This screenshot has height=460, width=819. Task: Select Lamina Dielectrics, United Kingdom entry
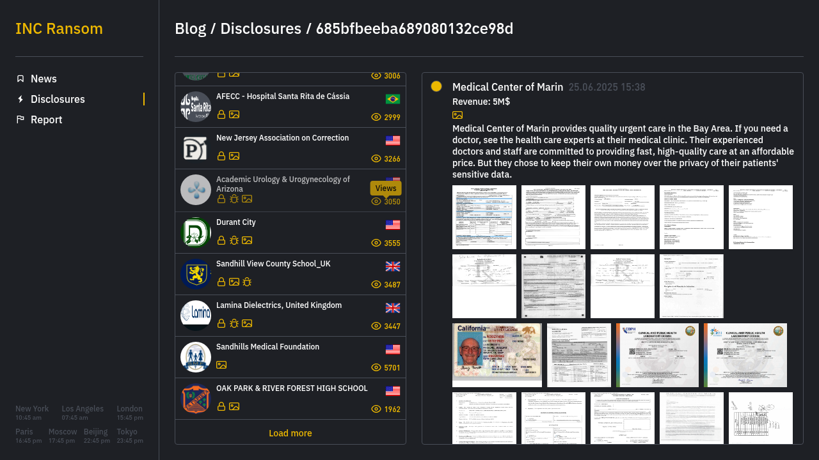pyautogui.click(x=290, y=316)
